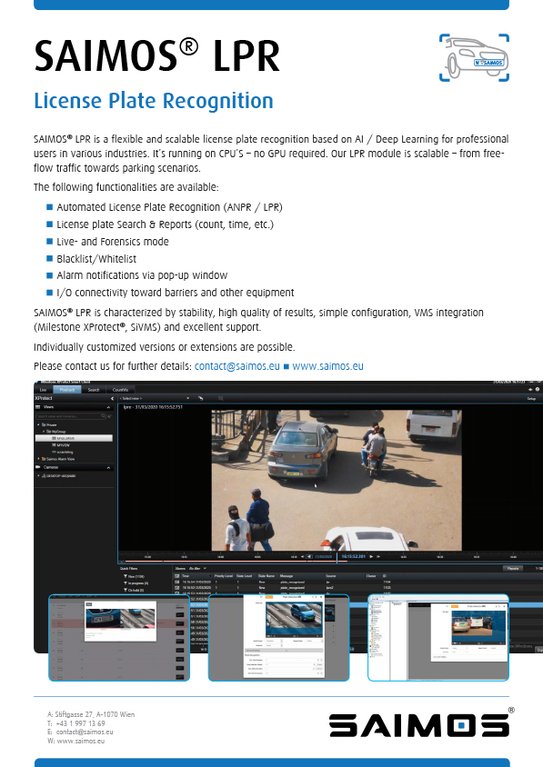
Task: Click the Priority Level column header
Action: point(223,576)
